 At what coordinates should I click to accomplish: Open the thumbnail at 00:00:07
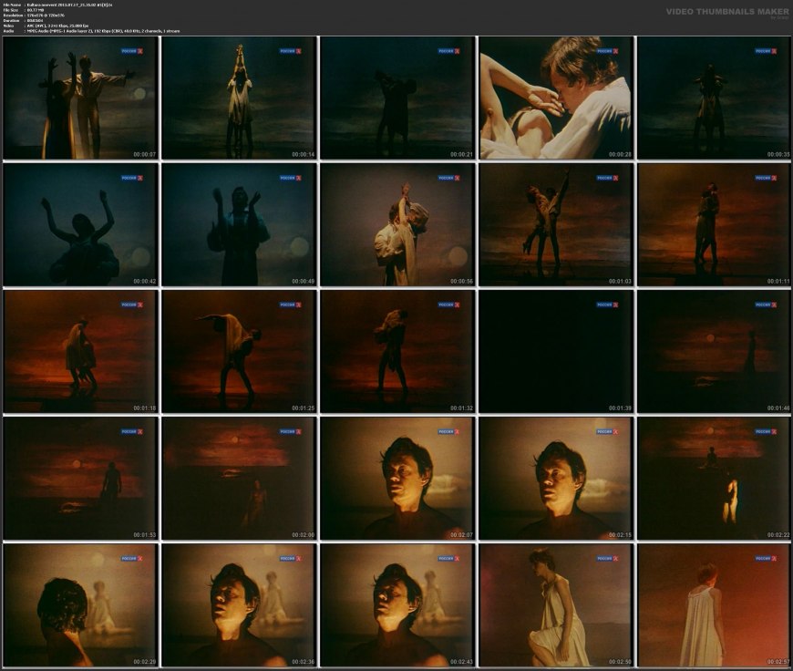point(79,98)
